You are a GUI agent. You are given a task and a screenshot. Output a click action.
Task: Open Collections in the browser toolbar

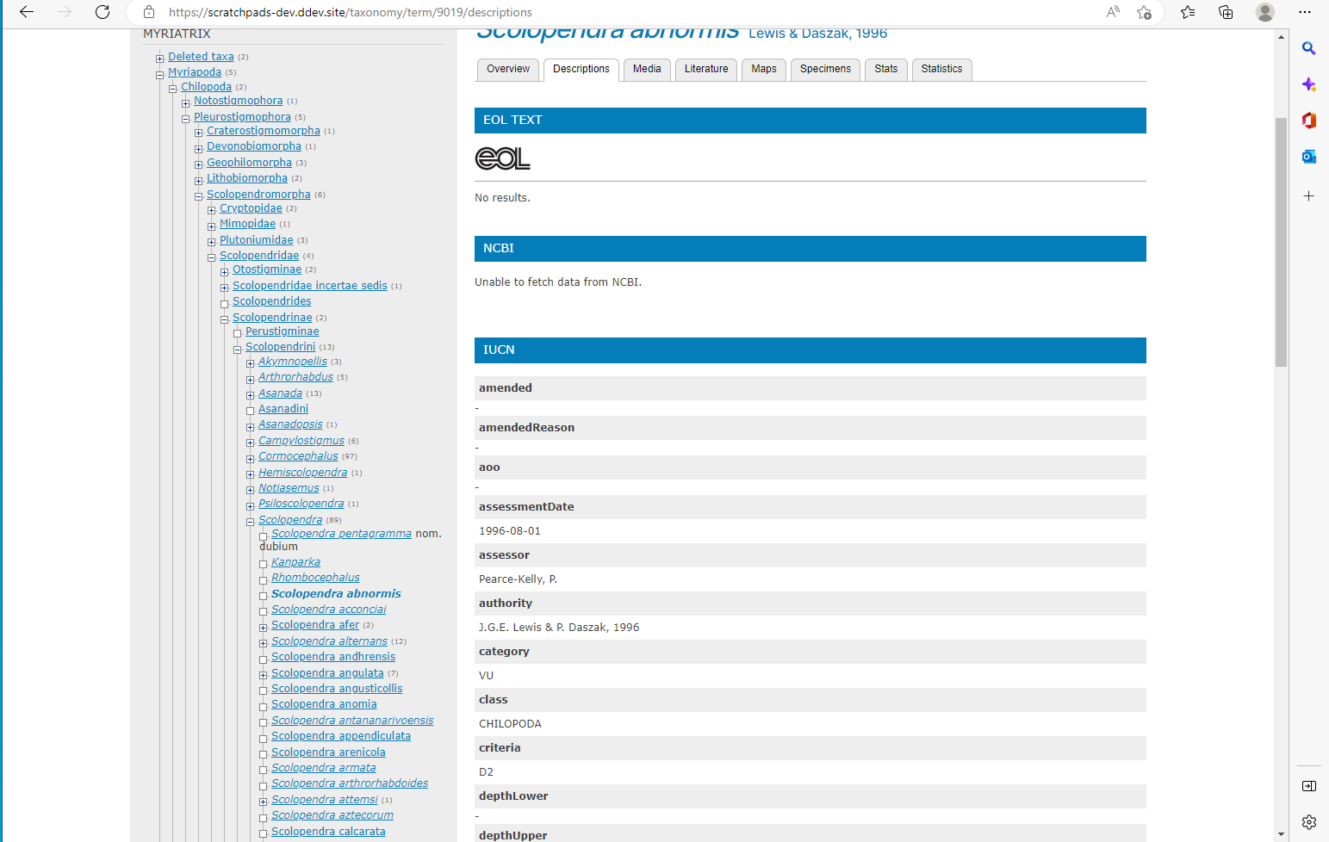coord(1225,13)
